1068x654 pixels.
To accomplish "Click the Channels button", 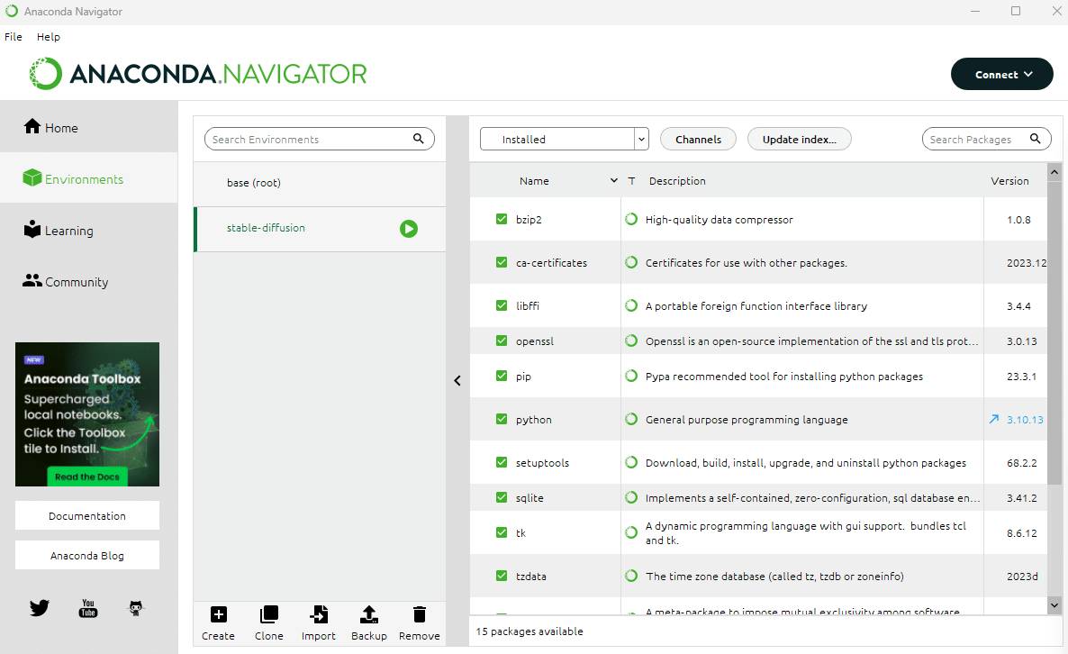I will coord(698,139).
